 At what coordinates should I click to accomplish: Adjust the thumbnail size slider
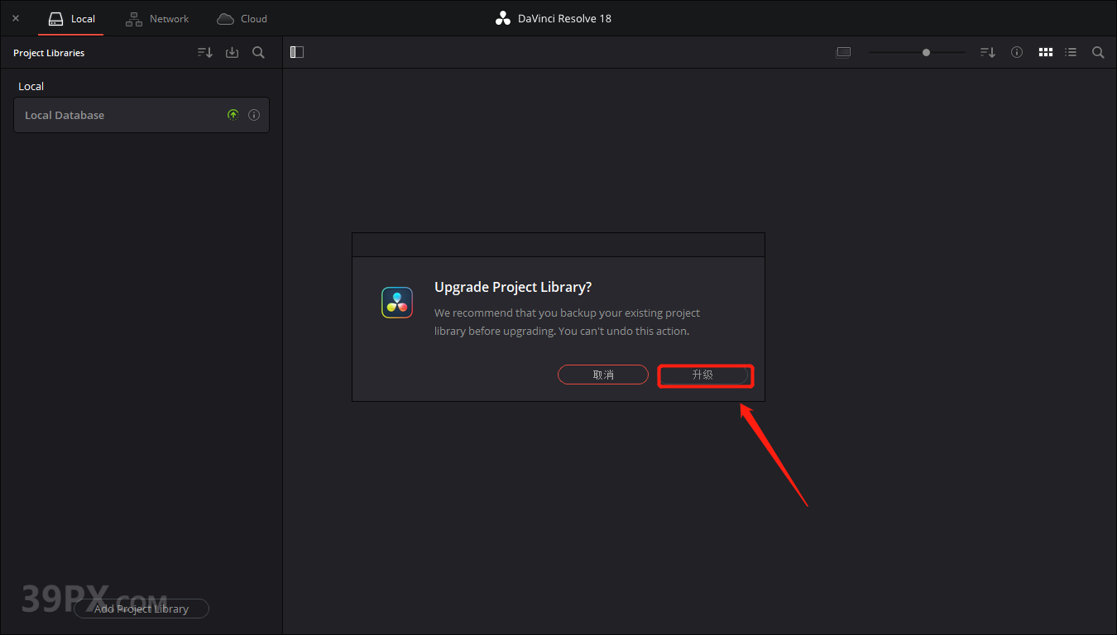pyautogui.click(x=917, y=52)
